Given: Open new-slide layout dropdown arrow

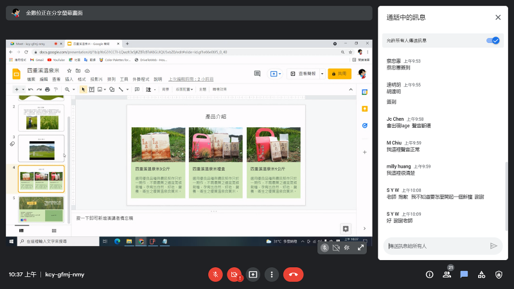Looking at the screenshot, I should (23, 89).
